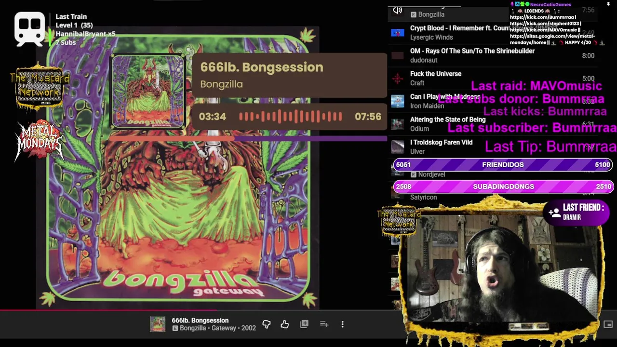Click the Crypt Blood track thumbnail
The height and width of the screenshot is (347, 617).
point(397,33)
